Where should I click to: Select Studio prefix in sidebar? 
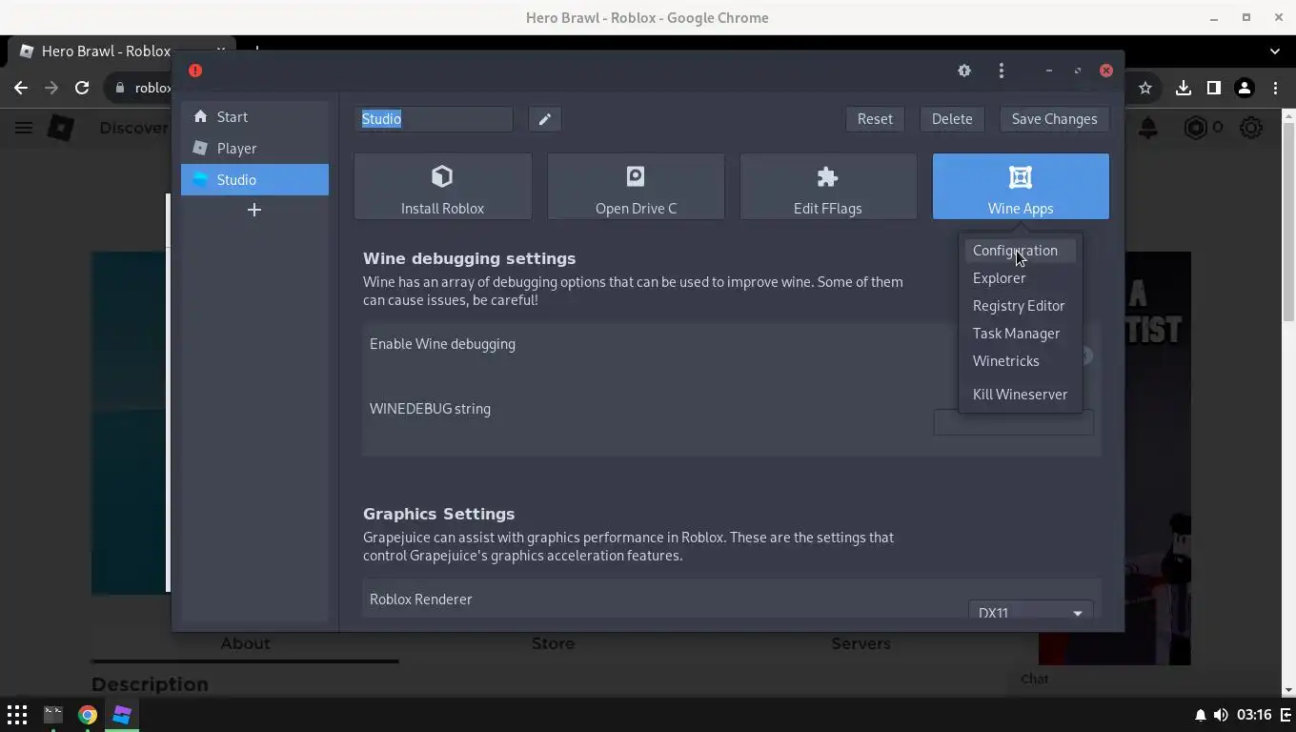[x=254, y=180]
